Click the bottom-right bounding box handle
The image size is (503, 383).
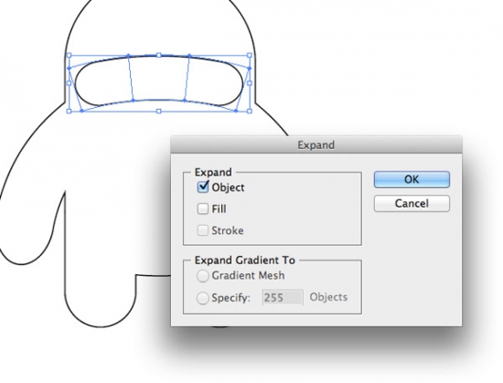(250, 112)
